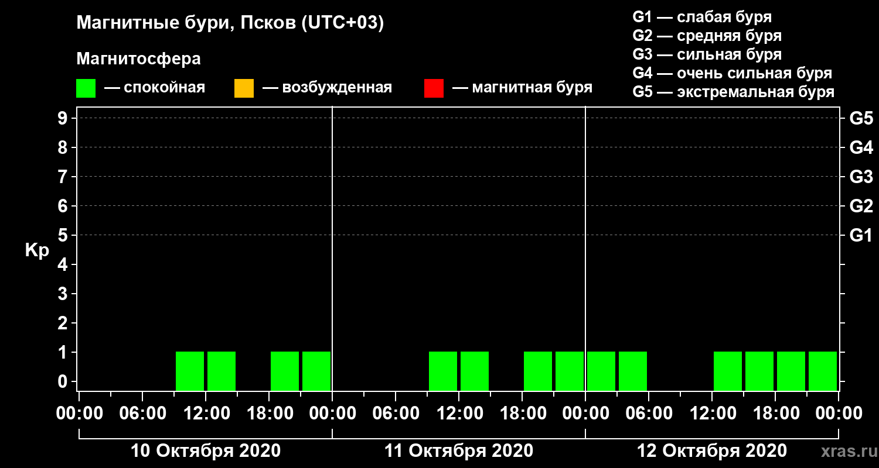This screenshot has height=468, width=879.
Task: Select the 10 October 21:00–00:00 green bar
Action: pos(316,371)
